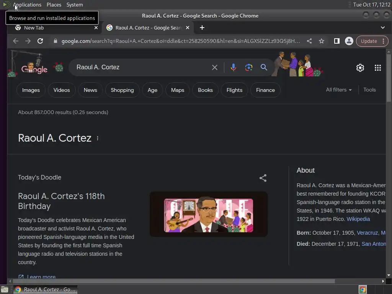The width and height of the screenshot is (392, 294).
Task: Switch to Books results
Action: click(x=205, y=90)
